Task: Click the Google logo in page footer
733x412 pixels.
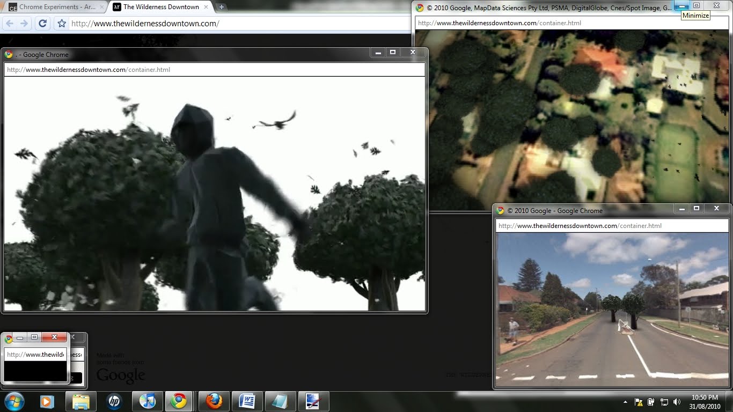Action: pos(121,375)
